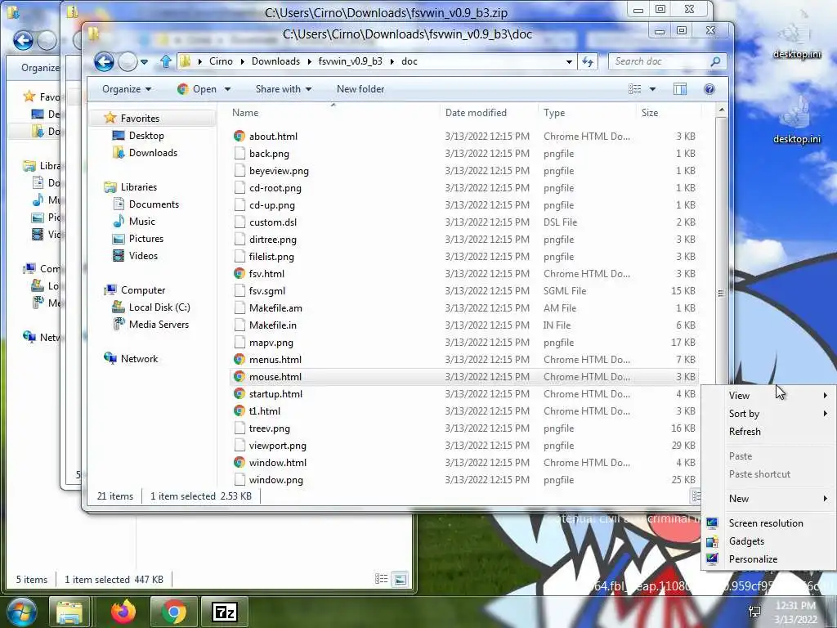This screenshot has width=837, height=628.
Task: Open Chrome from the taskbar
Action: [x=173, y=612]
